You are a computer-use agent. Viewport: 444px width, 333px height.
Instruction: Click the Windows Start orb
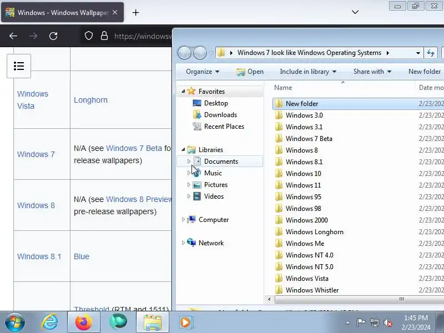(15, 322)
